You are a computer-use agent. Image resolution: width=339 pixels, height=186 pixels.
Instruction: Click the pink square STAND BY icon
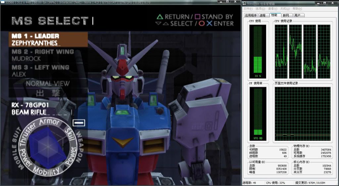tap(198, 17)
